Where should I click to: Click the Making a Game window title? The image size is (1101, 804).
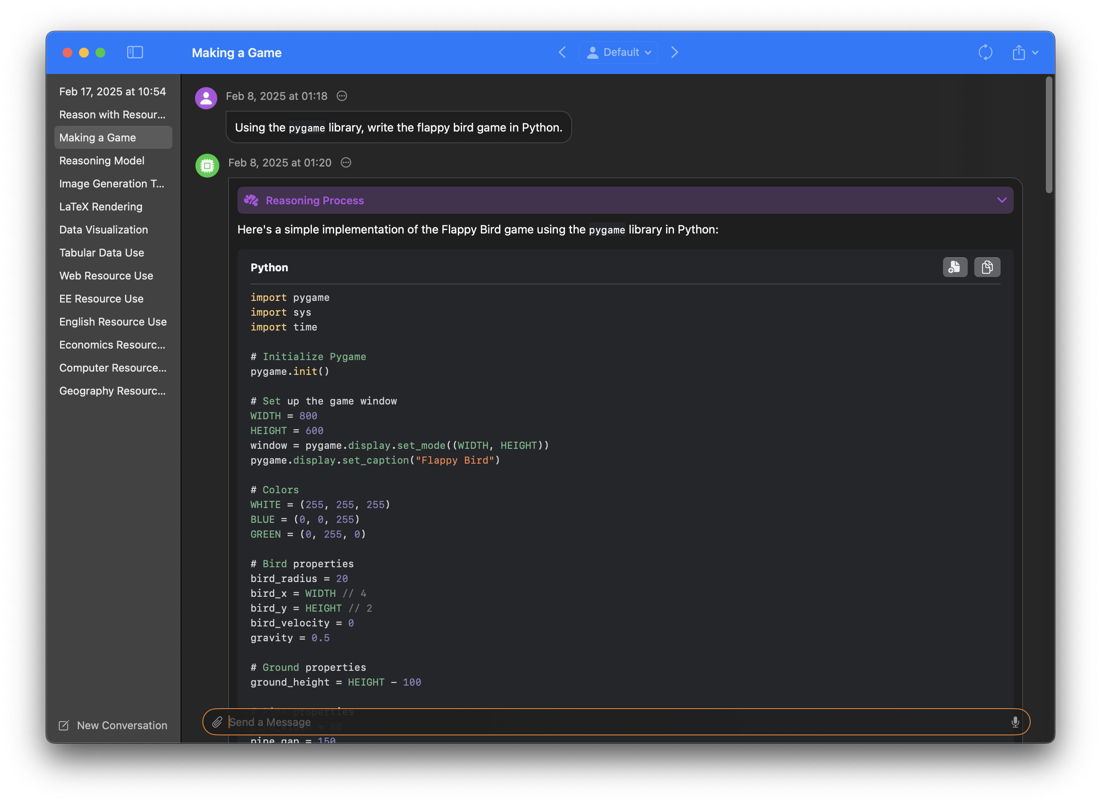coord(236,53)
